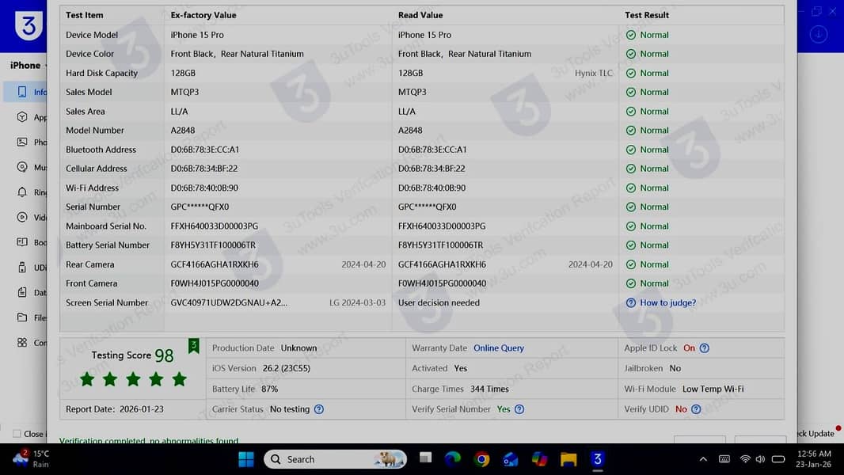Open Google Chrome from the taskbar

pyautogui.click(x=481, y=459)
